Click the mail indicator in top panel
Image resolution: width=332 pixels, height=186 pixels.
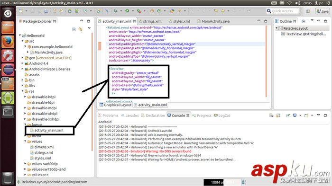coord(282,3)
